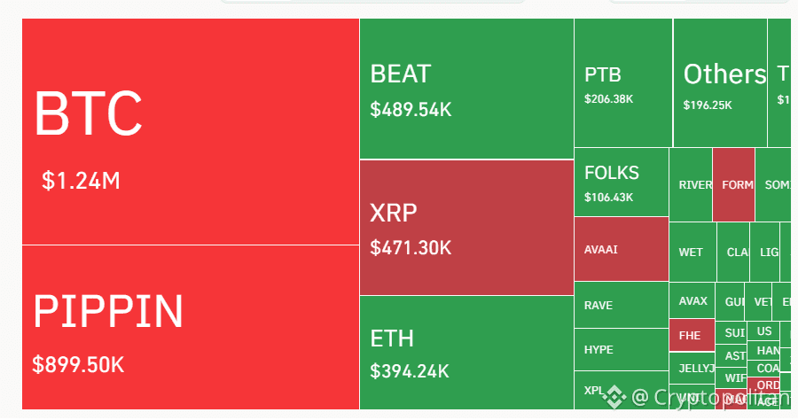
Task: Click the JELLYJ tile
Action: [x=692, y=368]
